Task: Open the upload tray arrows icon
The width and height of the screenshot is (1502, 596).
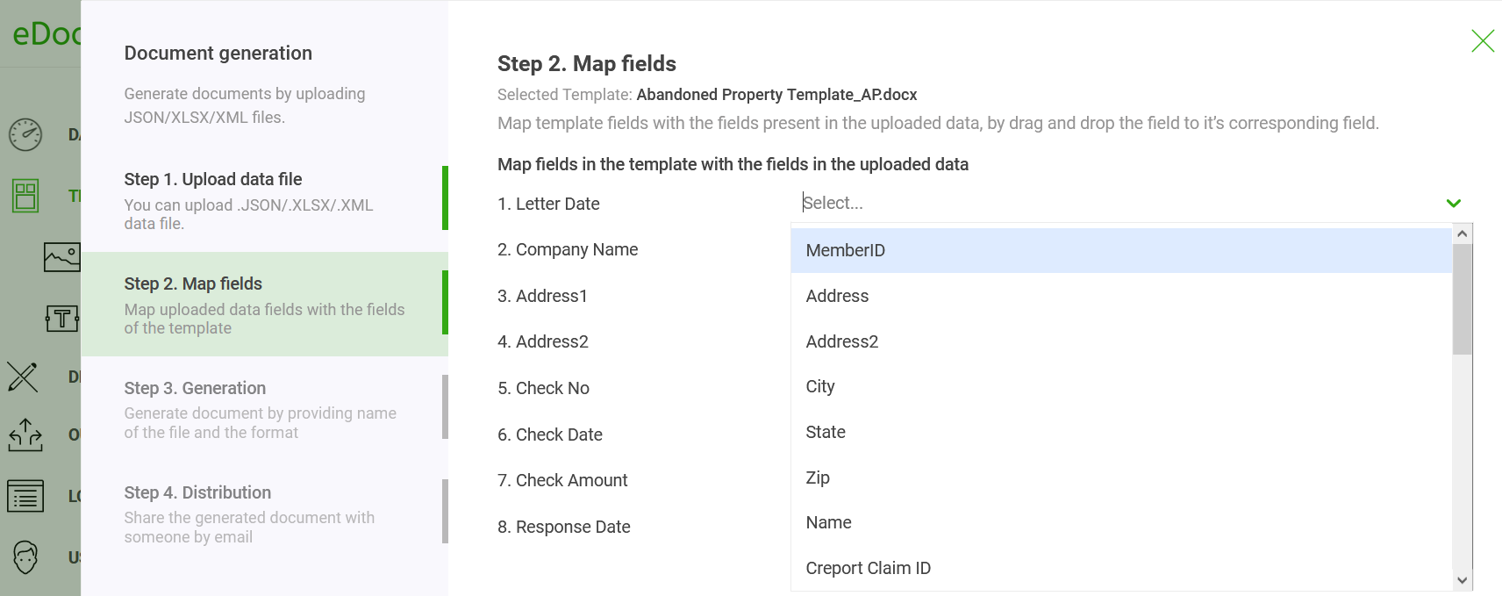Action: (x=25, y=434)
